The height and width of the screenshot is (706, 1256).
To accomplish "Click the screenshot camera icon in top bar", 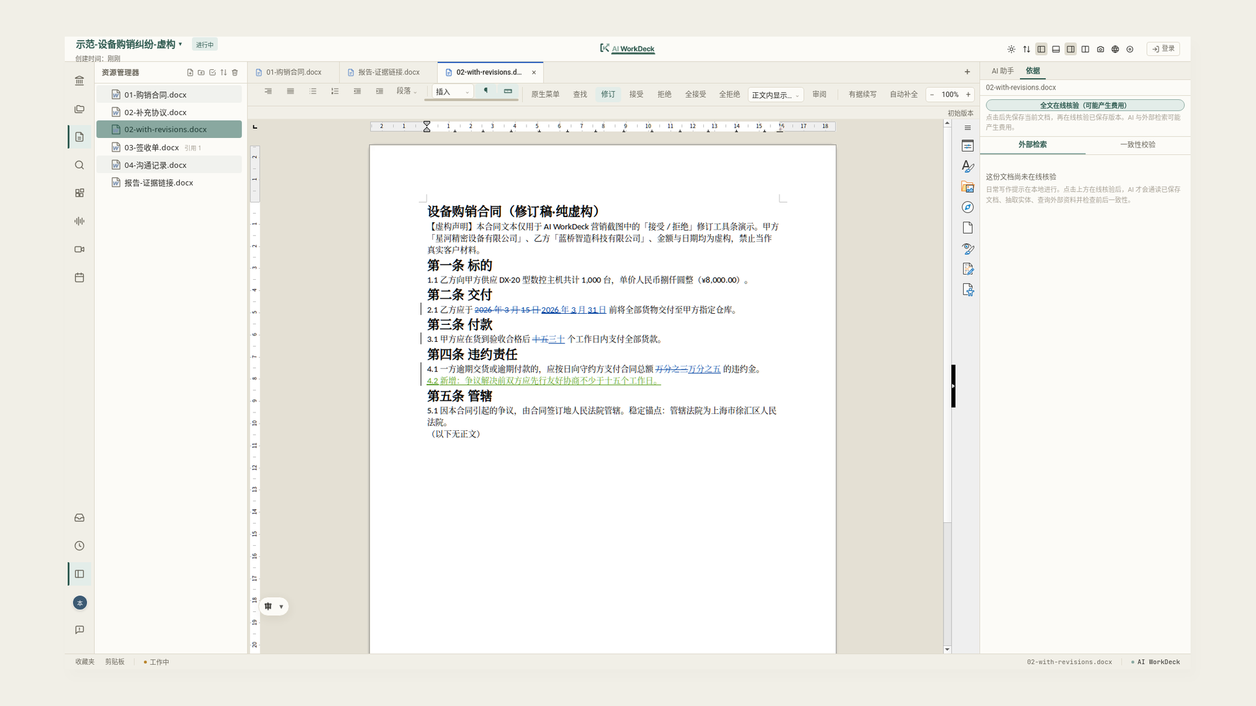I will tap(1100, 49).
